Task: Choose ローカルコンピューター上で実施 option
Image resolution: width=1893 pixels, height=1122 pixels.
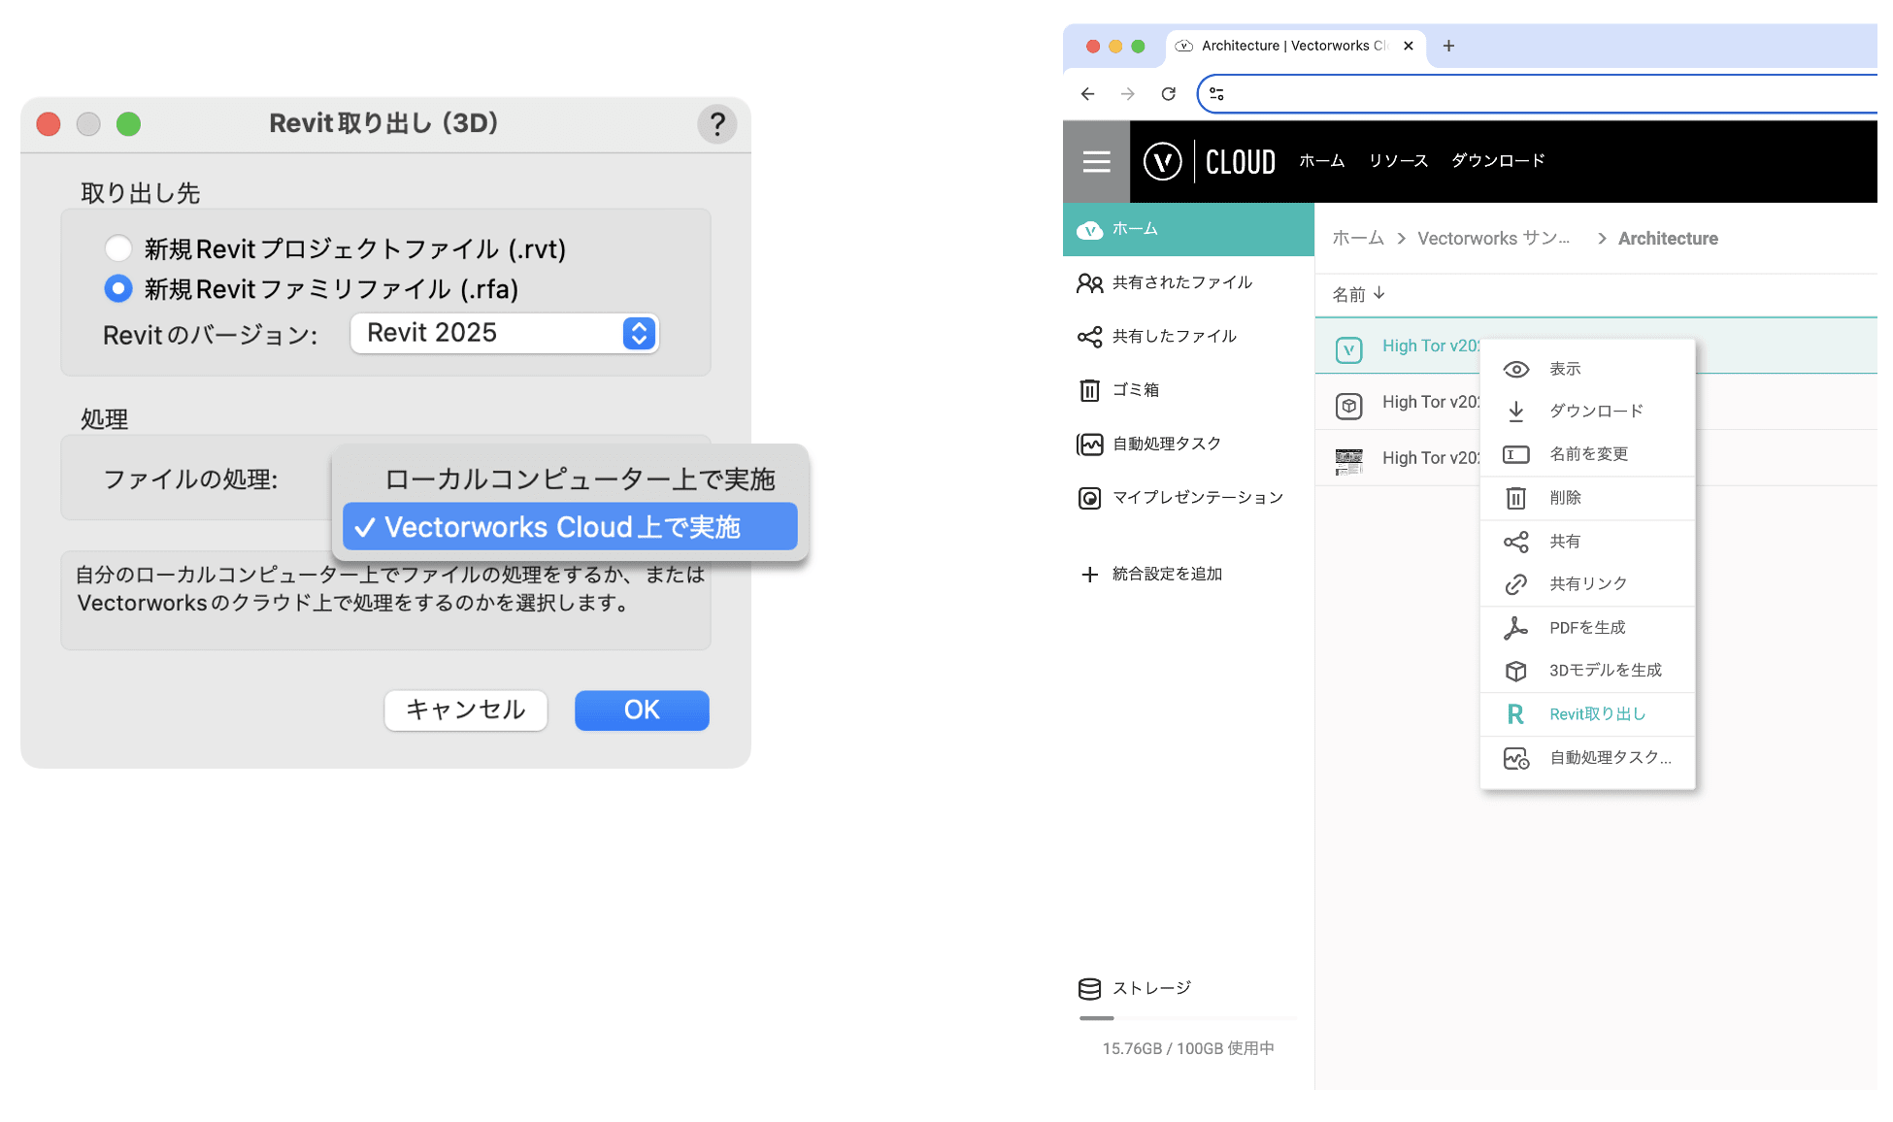Action: 580,478
